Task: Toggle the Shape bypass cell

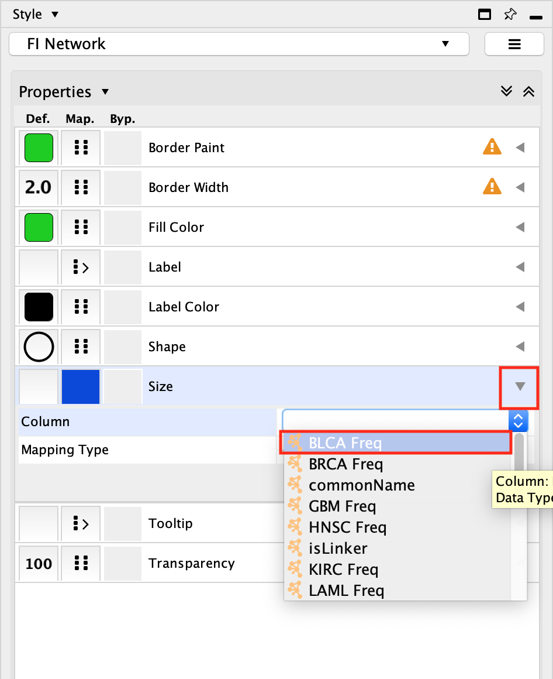Action: pos(123,347)
